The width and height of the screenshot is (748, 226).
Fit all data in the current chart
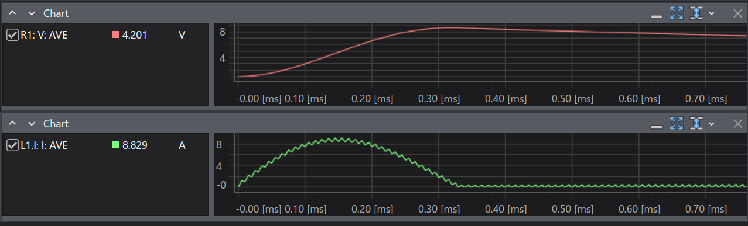pyautogui.click(x=677, y=123)
